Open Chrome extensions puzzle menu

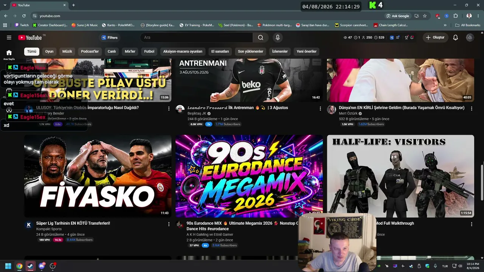click(x=456, y=16)
